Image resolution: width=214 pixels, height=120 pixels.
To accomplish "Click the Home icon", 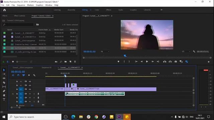I will [4, 10].
